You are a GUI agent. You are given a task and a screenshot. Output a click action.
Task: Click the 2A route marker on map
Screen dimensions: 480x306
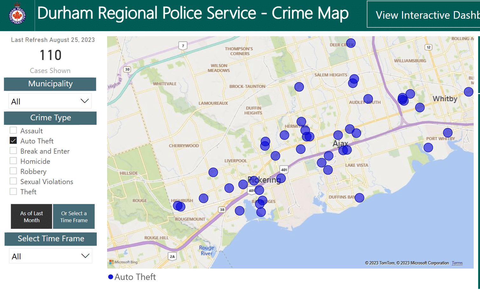(x=172, y=256)
